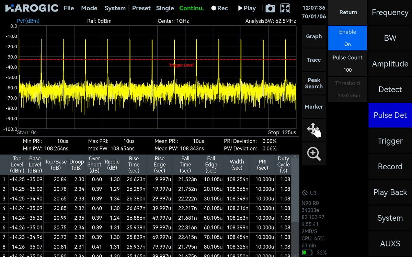
Task: Expand the Preset menu
Action: tap(141, 8)
